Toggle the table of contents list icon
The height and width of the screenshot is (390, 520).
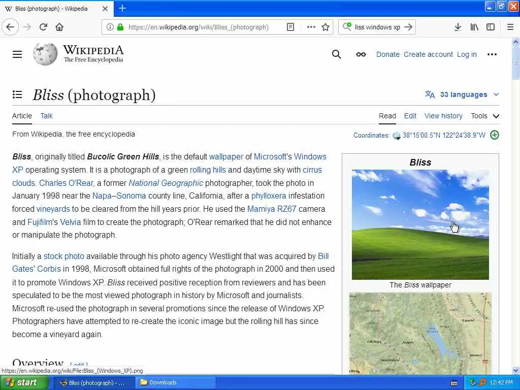17,95
